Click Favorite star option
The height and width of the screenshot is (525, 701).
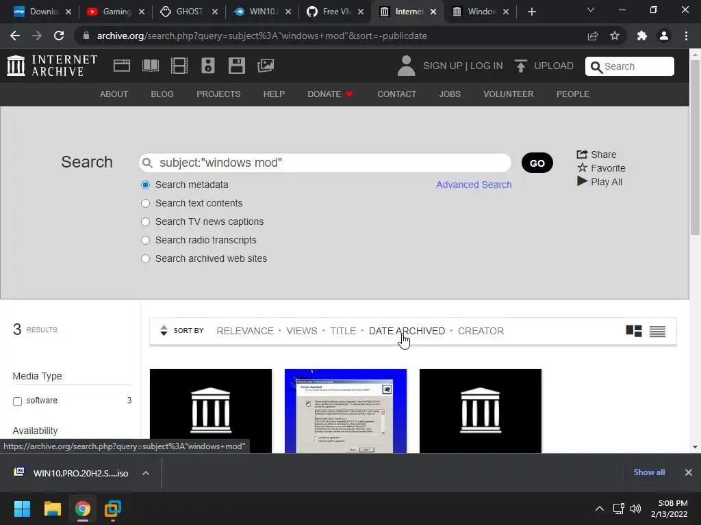tap(601, 168)
